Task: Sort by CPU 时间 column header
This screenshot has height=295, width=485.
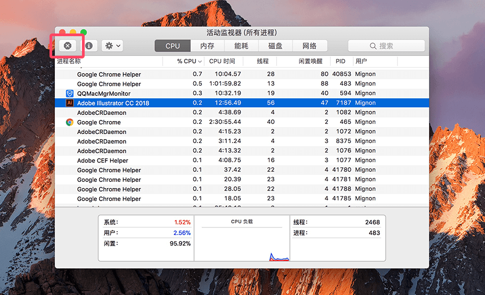Action: [222, 61]
